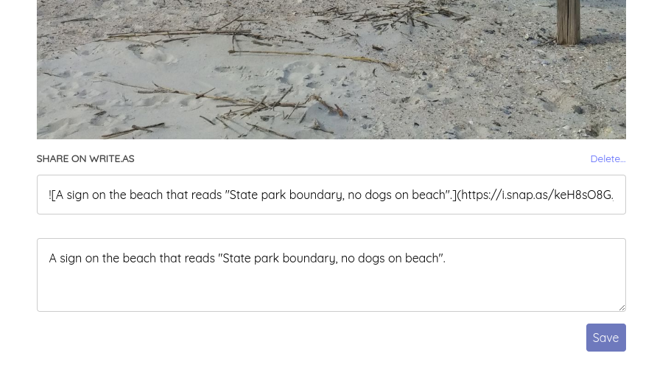Screen dimensions: 657x370
Task: Focus the Markdown image code field
Action: pyautogui.click(x=331, y=195)
